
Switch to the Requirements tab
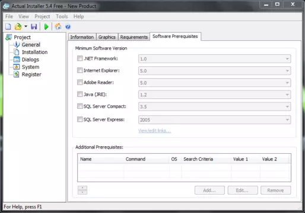tap(134, 37)
